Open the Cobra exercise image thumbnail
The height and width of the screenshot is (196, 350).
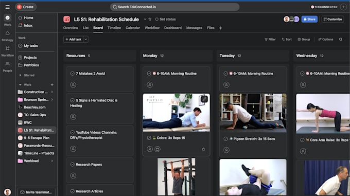176,113
